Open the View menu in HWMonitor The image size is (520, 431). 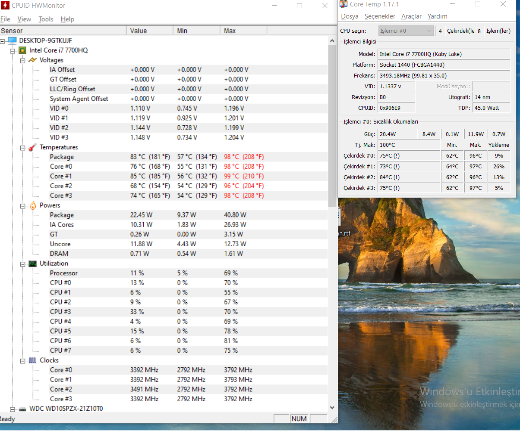[24, 19]
